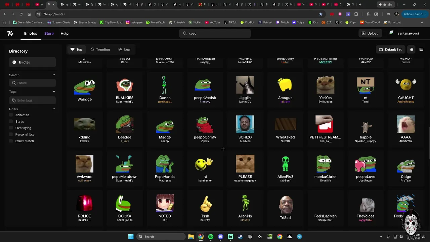Screen dimensions: 430x242
Task: Open Discord from the taskbar
Action: pyautogui.click(x=220, y=237)
